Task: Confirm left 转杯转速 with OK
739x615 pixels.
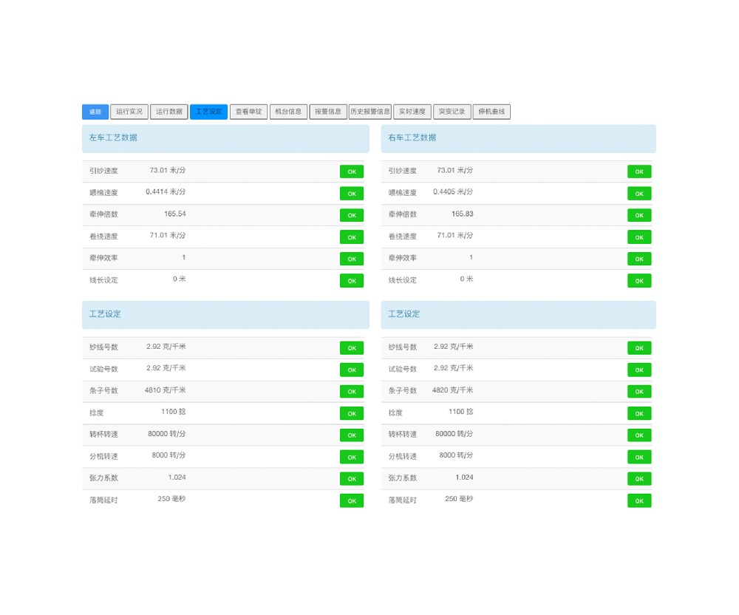Action: point(352,435)
